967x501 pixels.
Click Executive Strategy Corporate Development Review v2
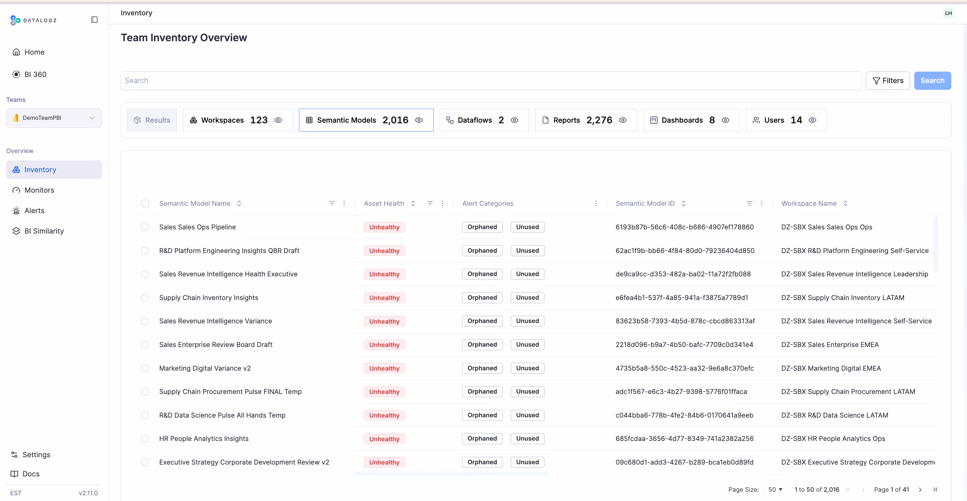244,462
